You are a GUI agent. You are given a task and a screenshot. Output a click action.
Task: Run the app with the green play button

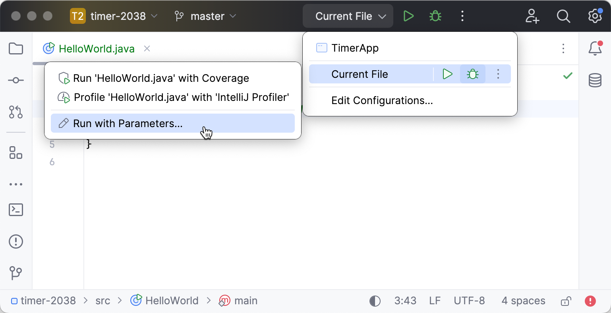click(x=408, y=16)
